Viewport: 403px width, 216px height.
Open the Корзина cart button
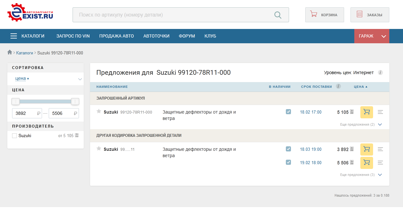pos(324,15)
